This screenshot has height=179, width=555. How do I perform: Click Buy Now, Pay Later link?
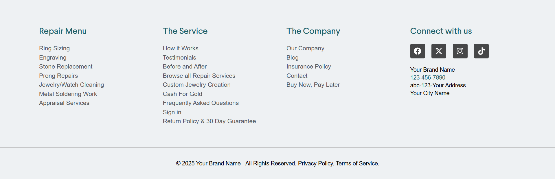[x=313, y=85]
